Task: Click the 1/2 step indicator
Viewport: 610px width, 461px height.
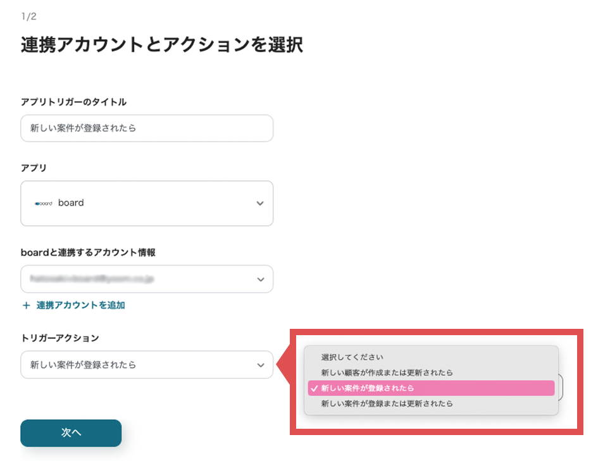Action: coord(28,16)
